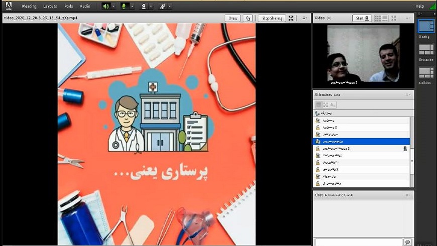Open the Video pod options menu
437x246 pixels.
[408, 18]
